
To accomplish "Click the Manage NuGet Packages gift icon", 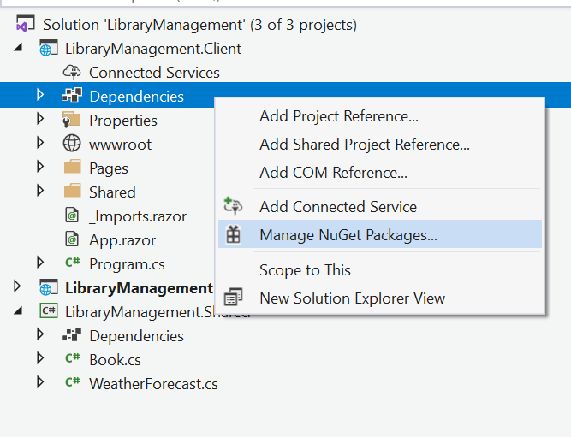I will click(233, 234).
